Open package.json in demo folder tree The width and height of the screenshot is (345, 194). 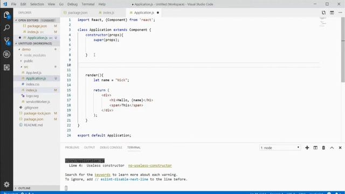click(33, 119)
